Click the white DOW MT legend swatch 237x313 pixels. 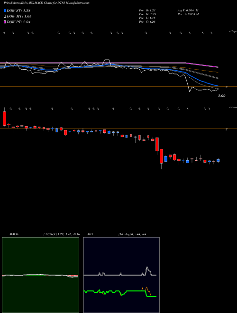pyautogui.click(x=5, y=16)
